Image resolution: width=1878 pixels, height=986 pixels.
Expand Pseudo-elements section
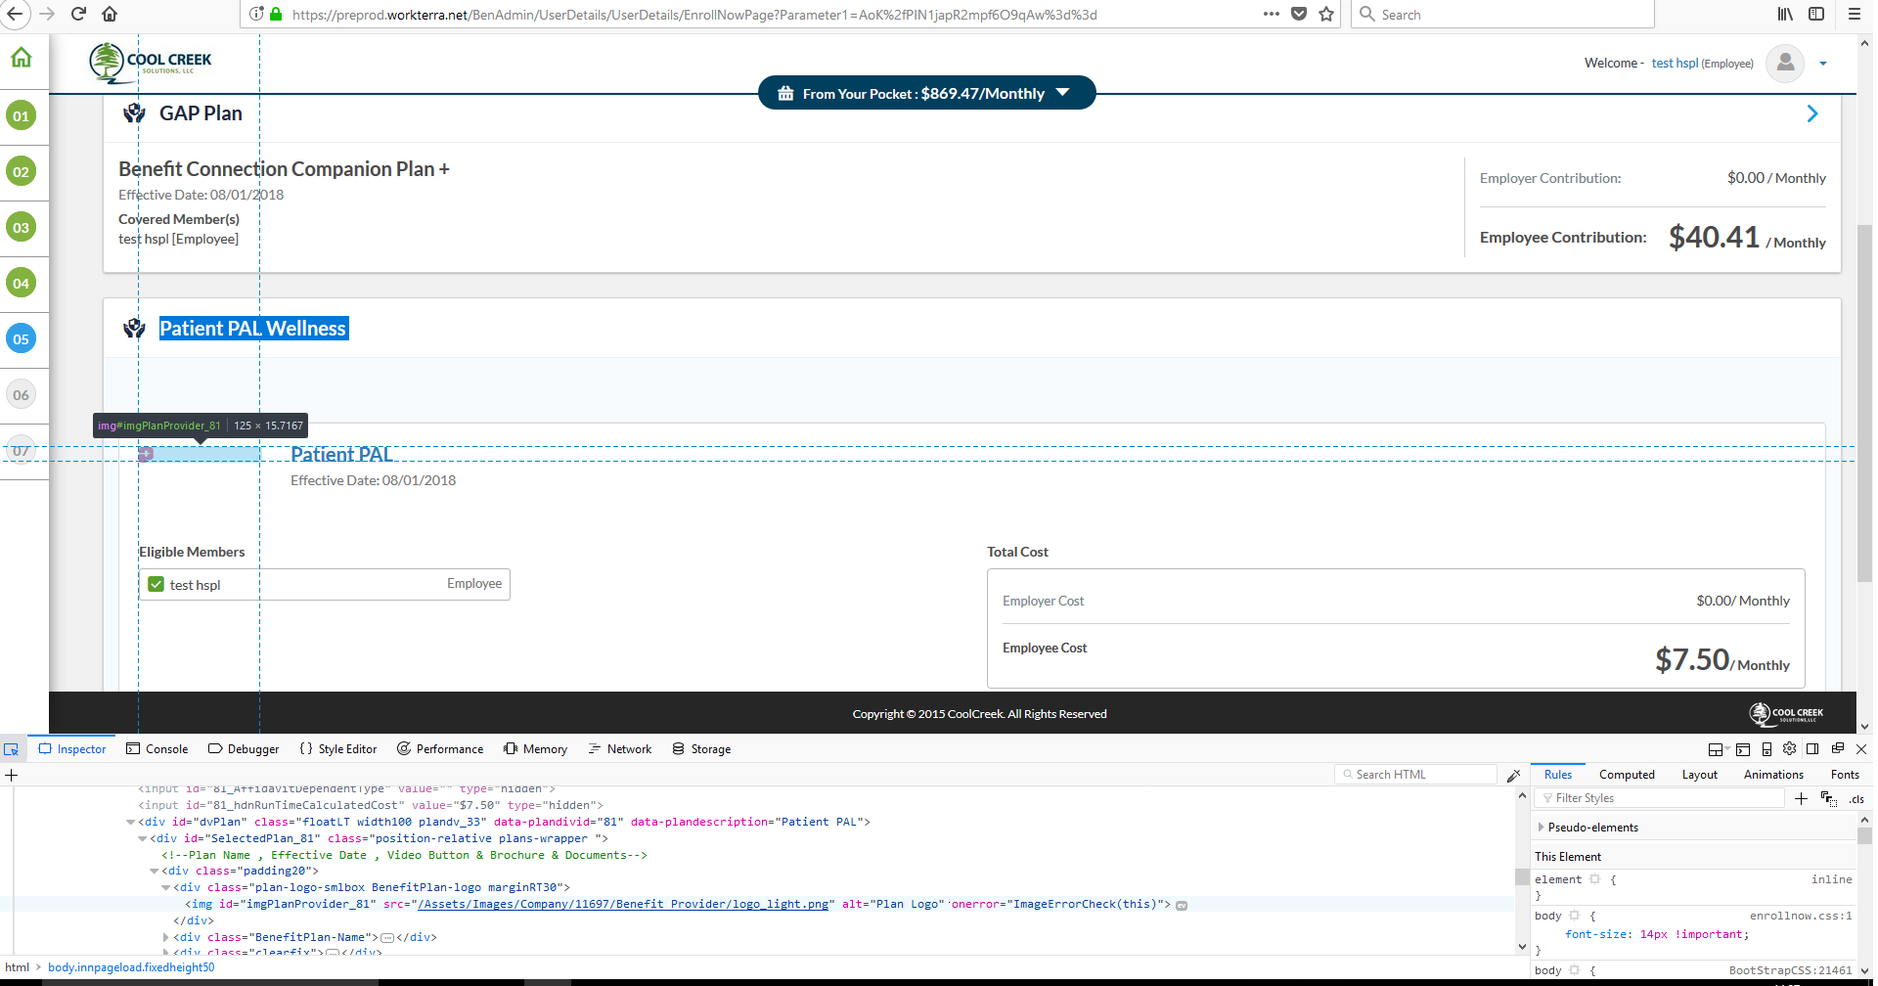click(x=1541, y=828)
